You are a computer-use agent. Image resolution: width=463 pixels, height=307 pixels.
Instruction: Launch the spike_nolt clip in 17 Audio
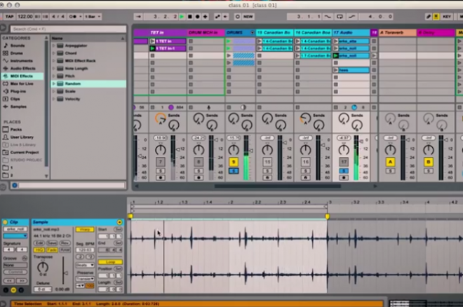click(337, 49)
